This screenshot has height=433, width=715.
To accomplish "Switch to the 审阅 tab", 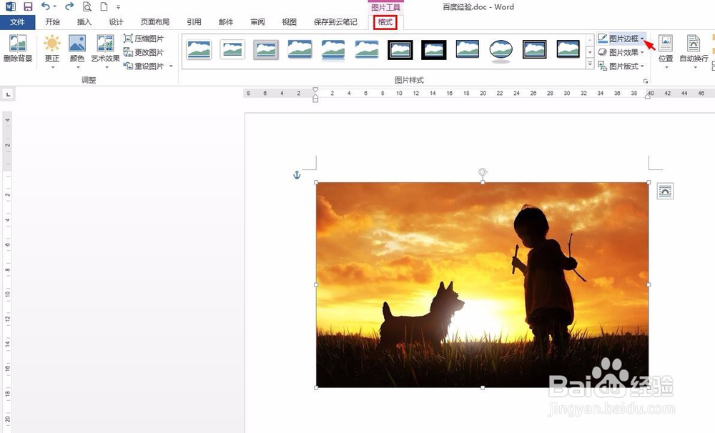I will pos(257,22).
